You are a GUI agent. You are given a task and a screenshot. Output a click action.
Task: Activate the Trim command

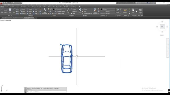(35, 9)
